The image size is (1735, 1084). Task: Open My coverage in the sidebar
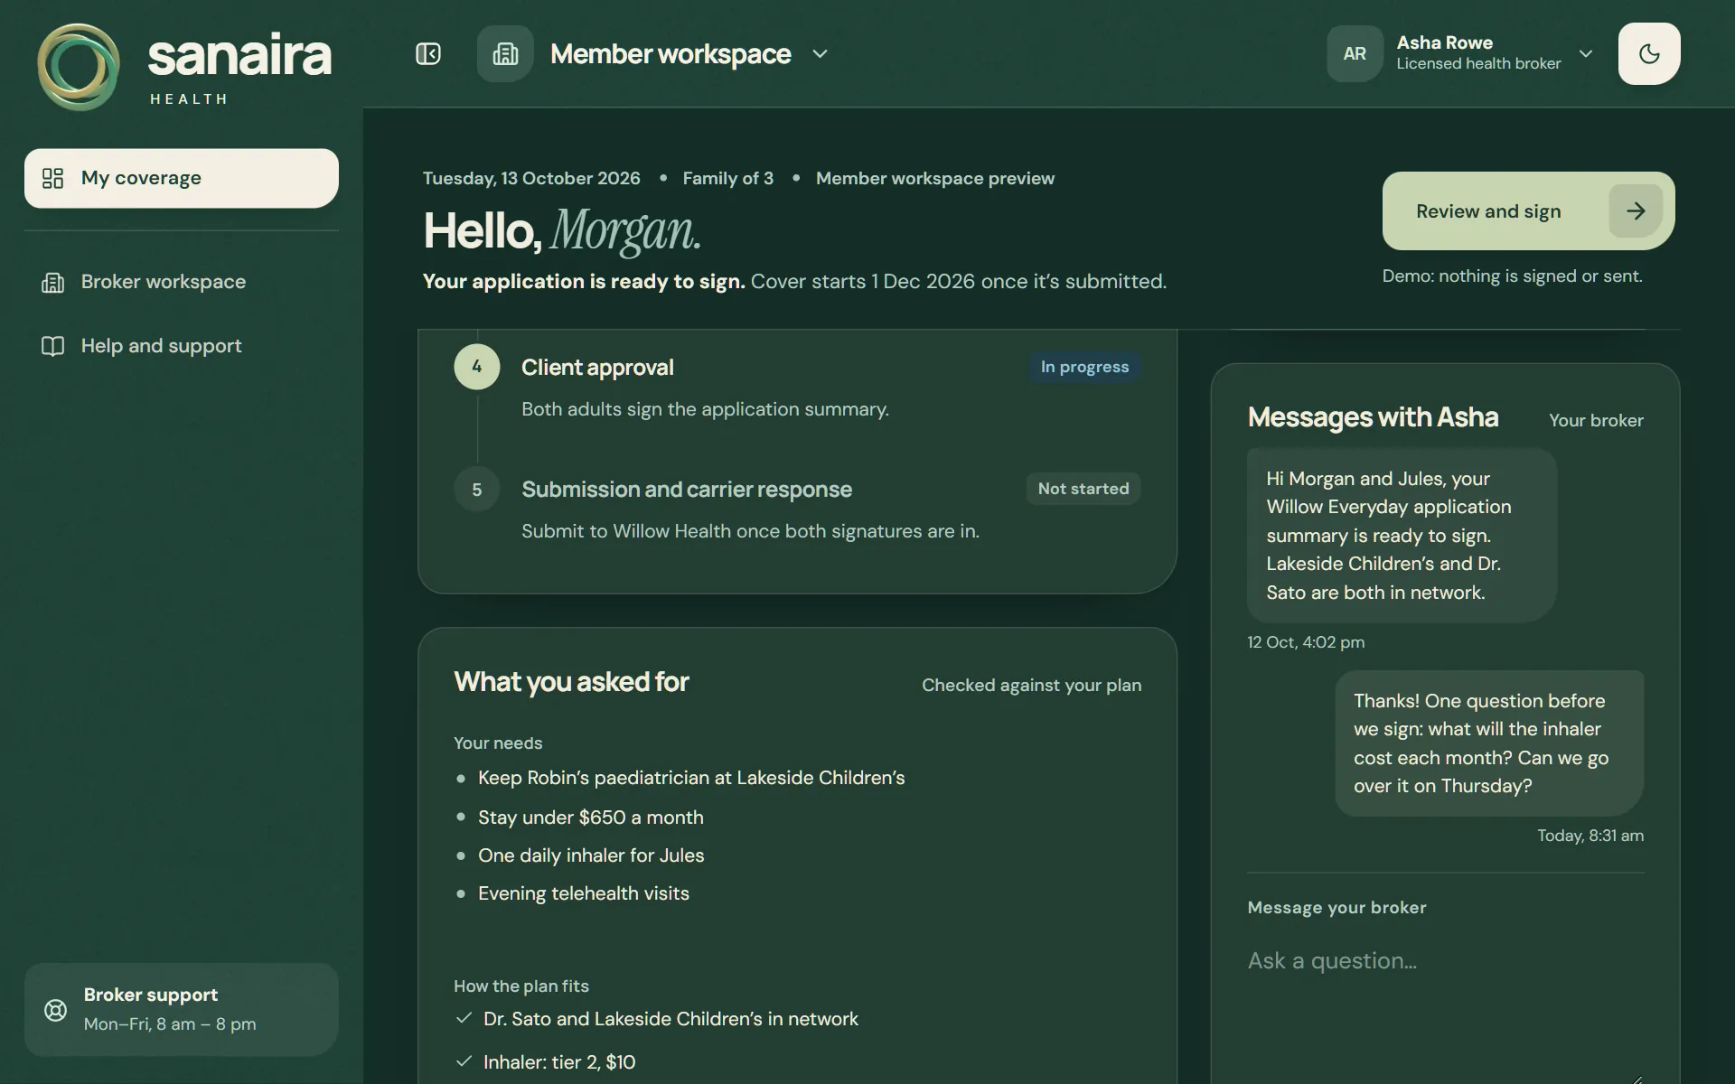click(182, 178)
